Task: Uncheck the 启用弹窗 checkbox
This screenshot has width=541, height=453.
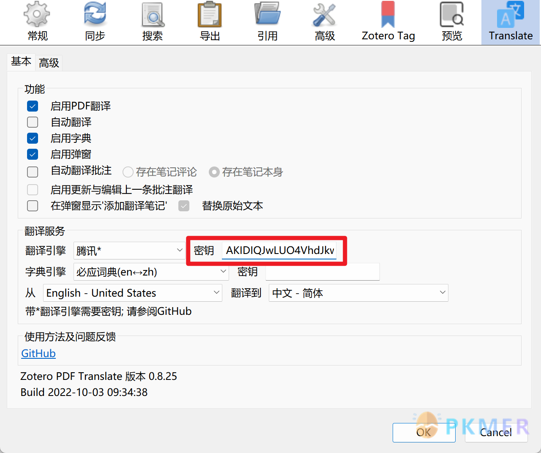Action: pos(33,154)
